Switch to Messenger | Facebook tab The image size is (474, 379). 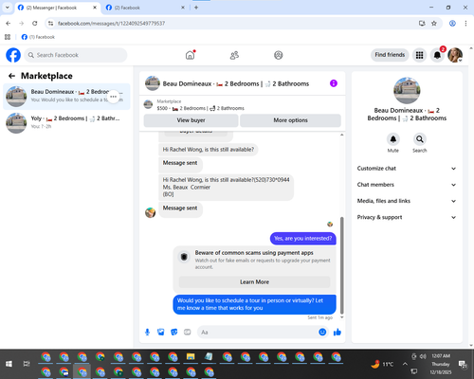(x=57, y=8)
